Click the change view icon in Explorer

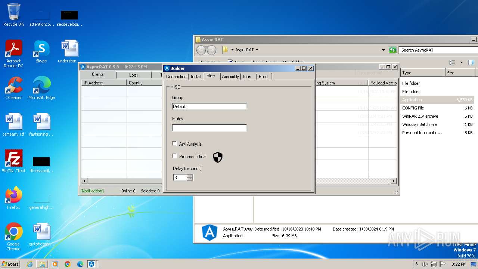[452, 62]
